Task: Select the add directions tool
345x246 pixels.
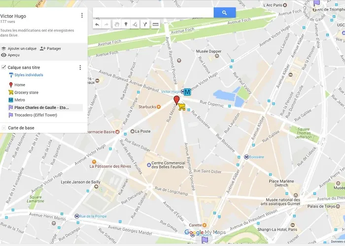Action: [145, 25]
